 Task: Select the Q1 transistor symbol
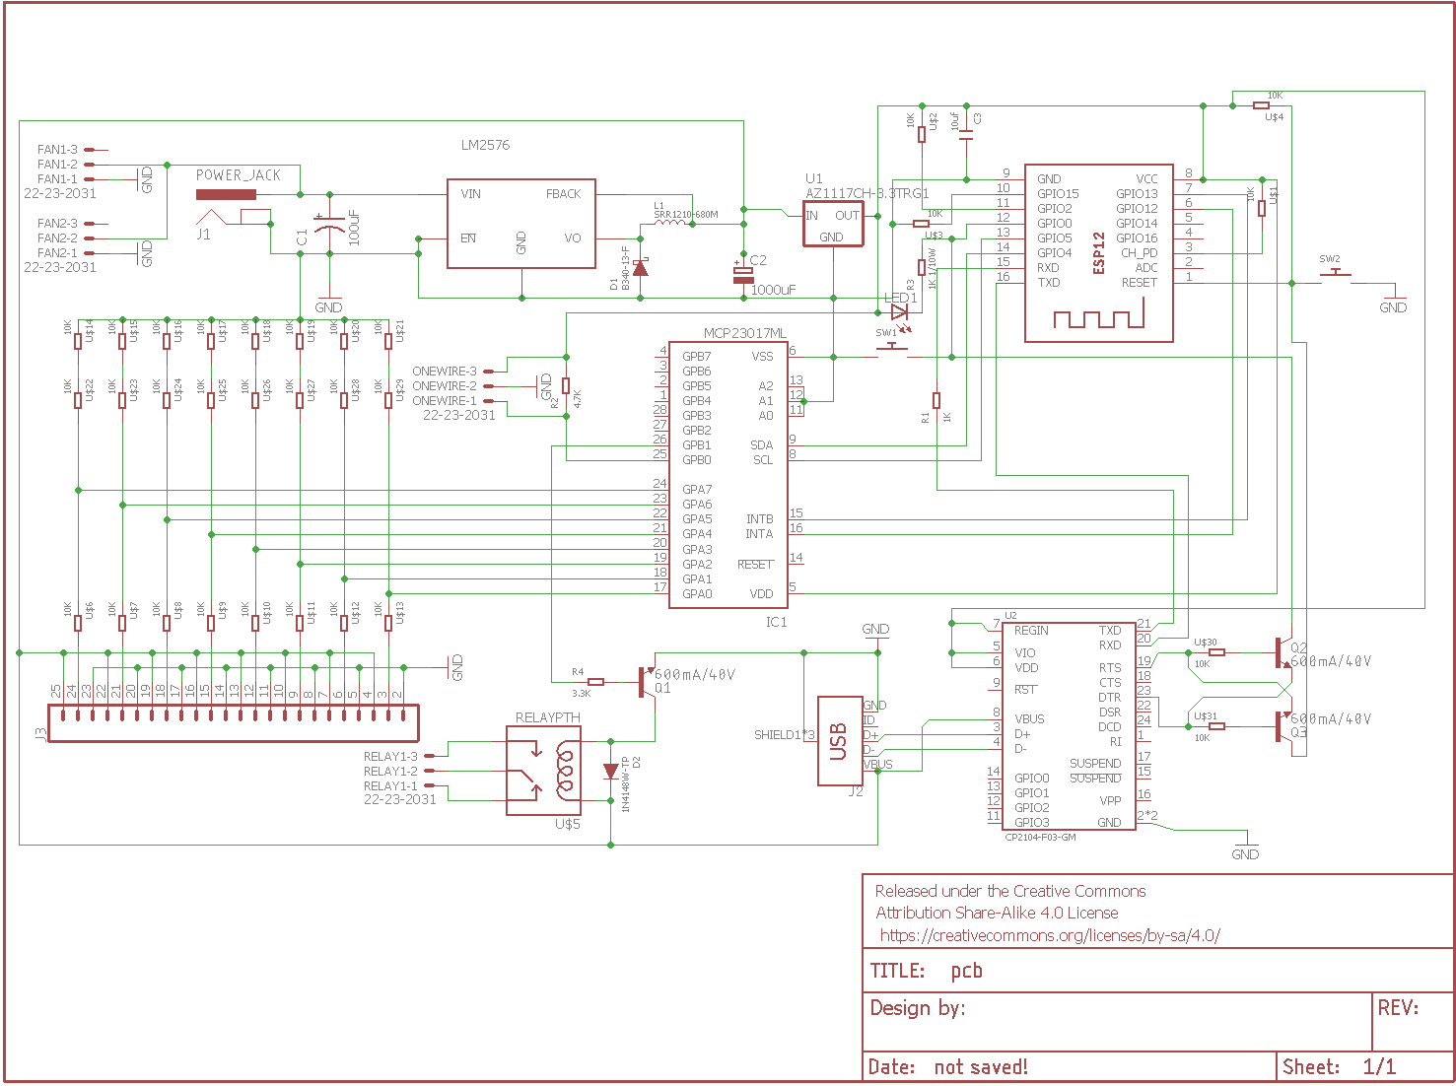647,681
